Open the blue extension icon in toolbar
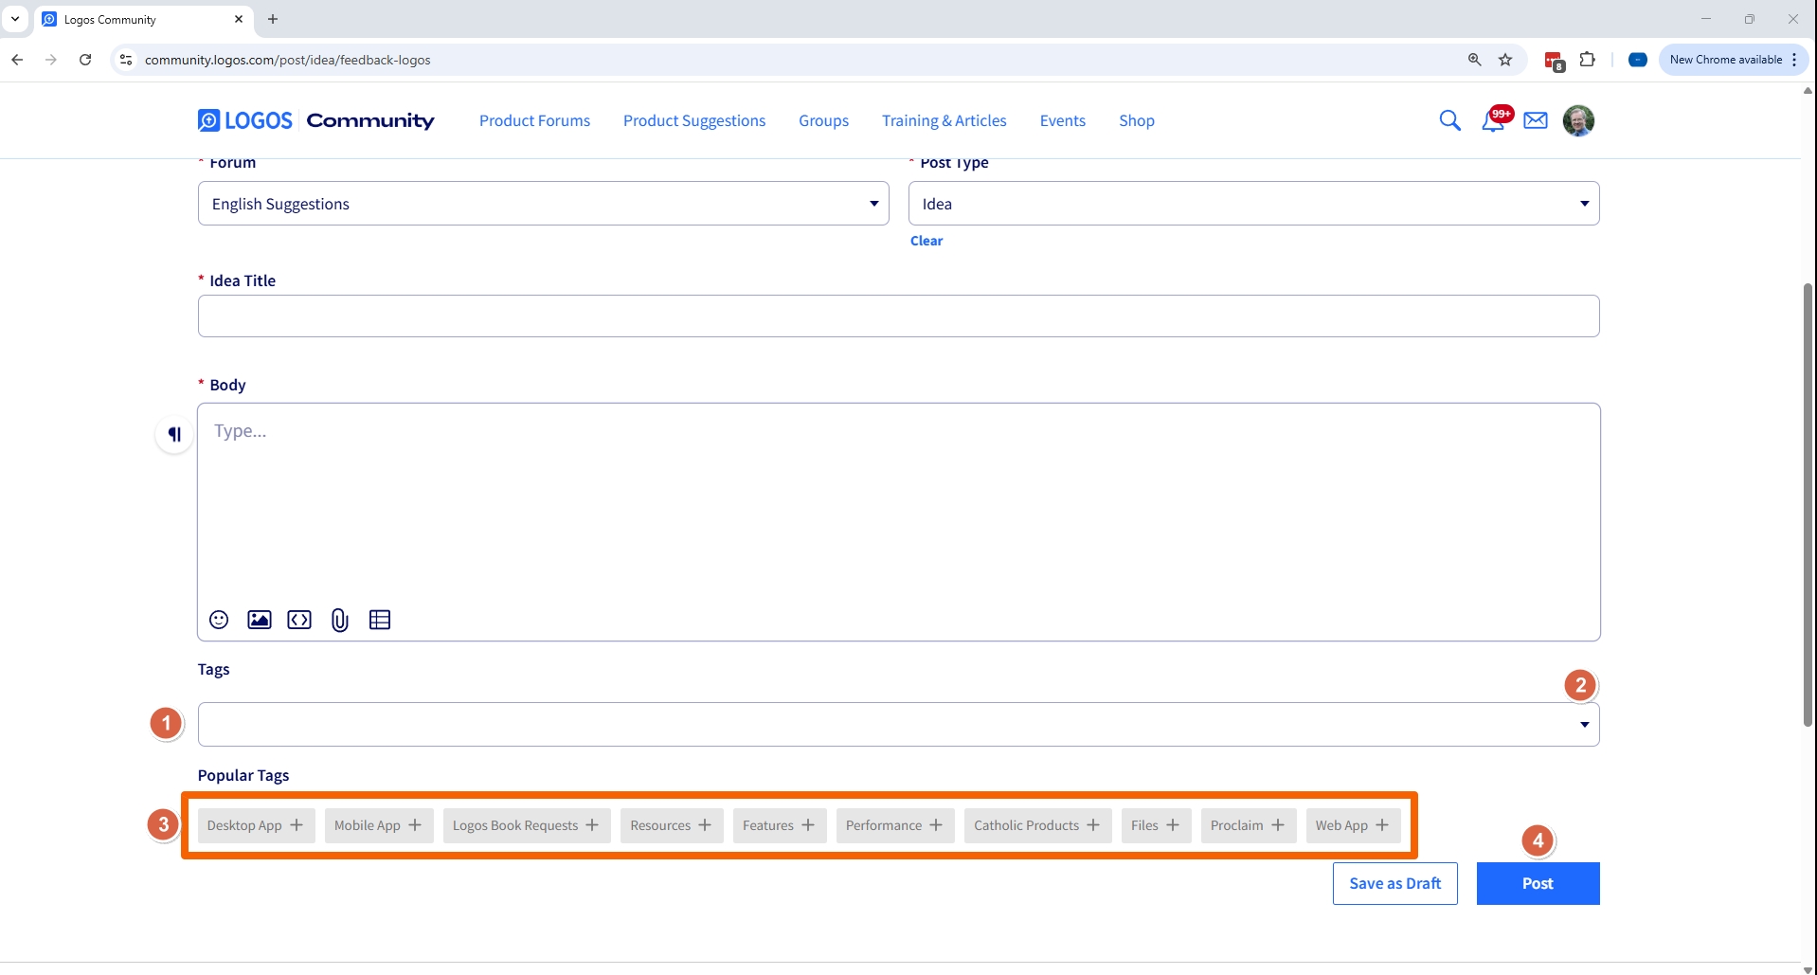Viewport: 1817px width, 975px height. click(1637, 60)
